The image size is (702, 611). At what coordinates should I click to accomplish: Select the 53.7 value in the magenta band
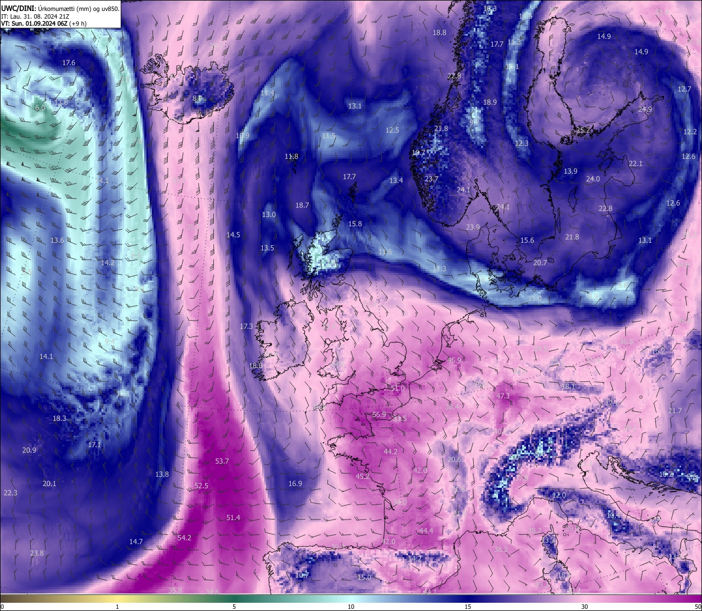(222, 461)
